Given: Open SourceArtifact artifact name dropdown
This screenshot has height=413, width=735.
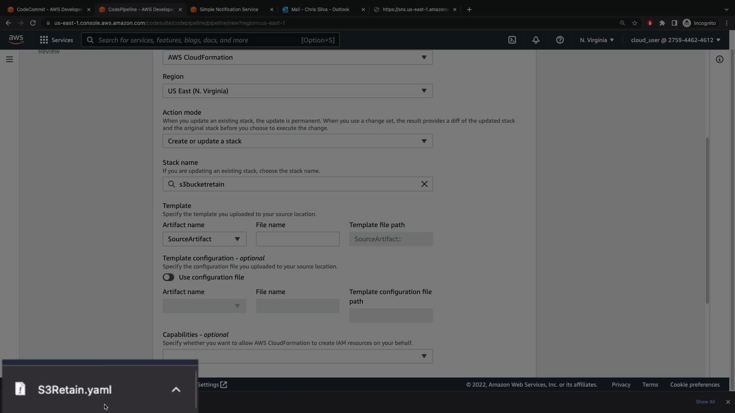Looking at the screenshot, I should pyautogui.click(x=204, y=239).
